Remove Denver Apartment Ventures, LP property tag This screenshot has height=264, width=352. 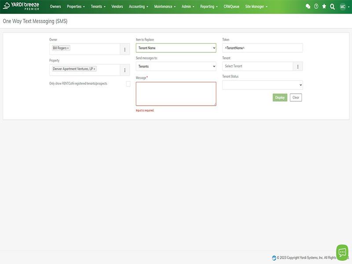click(94, 69)
